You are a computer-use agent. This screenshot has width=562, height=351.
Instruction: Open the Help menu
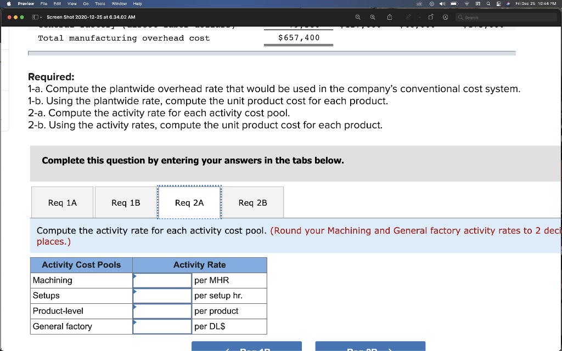137,4
